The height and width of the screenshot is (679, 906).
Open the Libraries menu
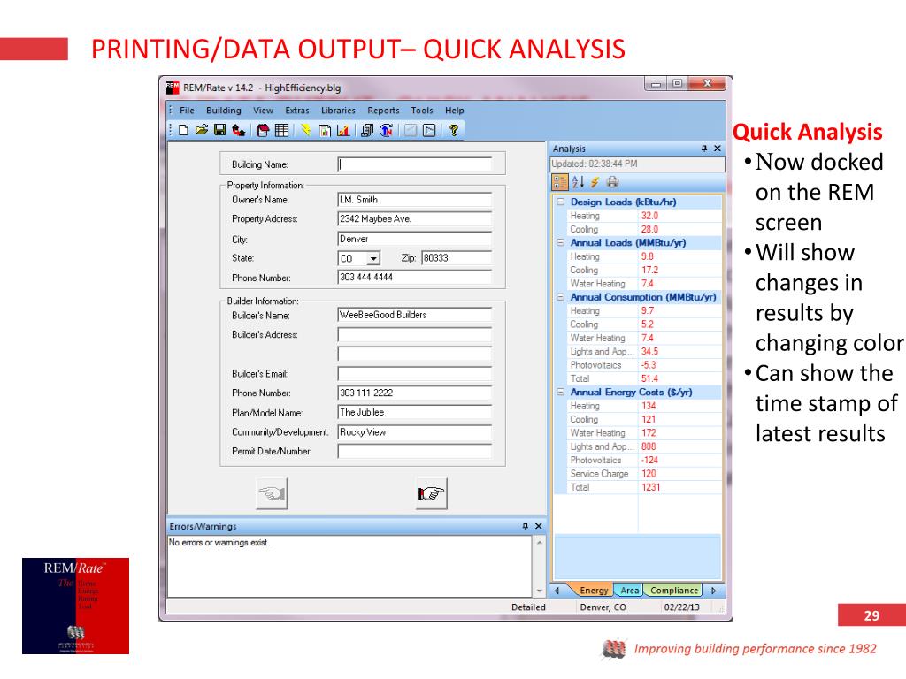point(338,111)
